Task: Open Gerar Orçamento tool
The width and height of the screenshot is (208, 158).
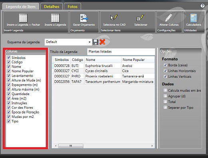Action: (x=84, y=18)
